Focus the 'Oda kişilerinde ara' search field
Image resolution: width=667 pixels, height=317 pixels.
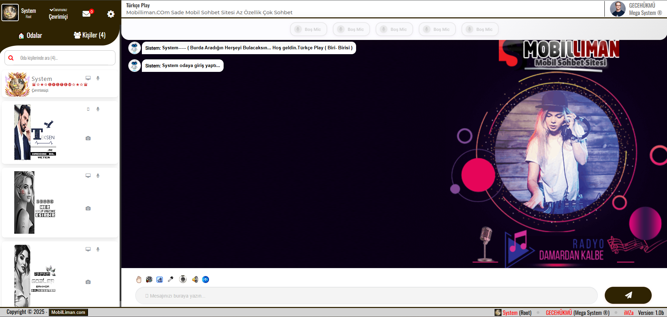60,58
